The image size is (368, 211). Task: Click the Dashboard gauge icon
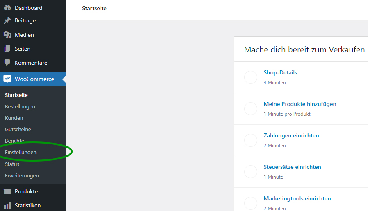(x=7, y=8)
